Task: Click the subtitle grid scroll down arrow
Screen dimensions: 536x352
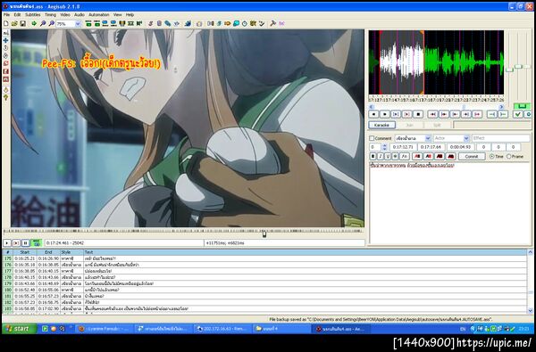Action: (x=530, y=311)
